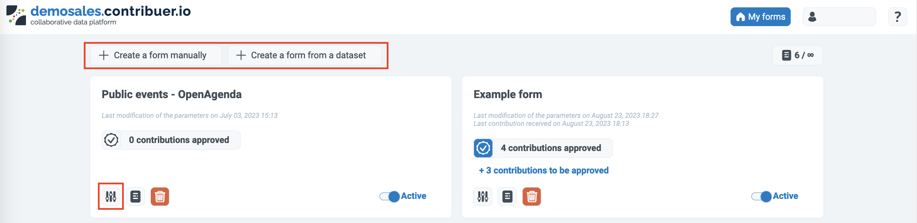Delete the Public events - OpenAgenda form

tap(160, 196)
